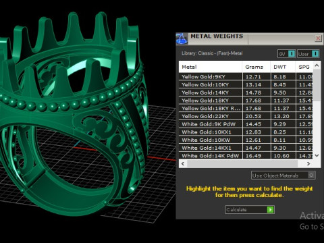Click the 12.83 grams value
Image resolution: width=324 pixels, height=243 pixels.
pyautogui.click(x=253, y=132)
